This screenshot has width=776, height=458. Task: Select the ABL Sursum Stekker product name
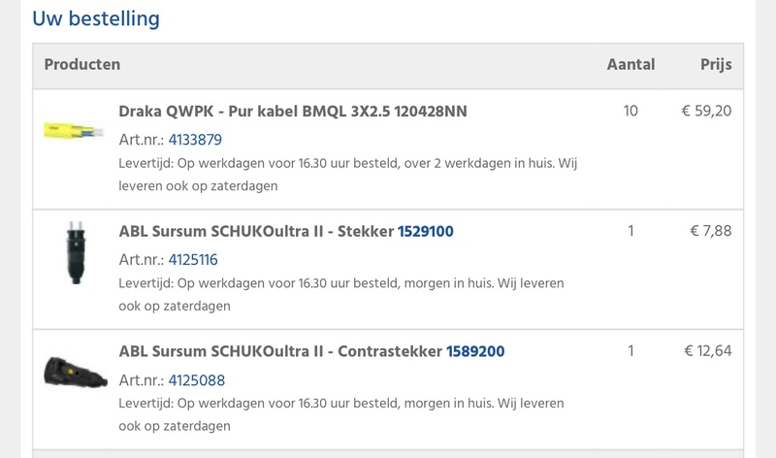pyautogui.click(x=256, y=232)
